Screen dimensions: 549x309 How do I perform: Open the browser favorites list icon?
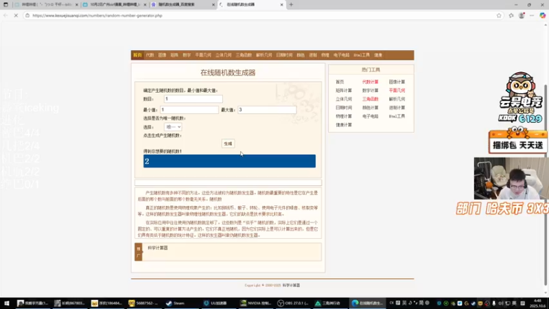[x=511, y=15]
